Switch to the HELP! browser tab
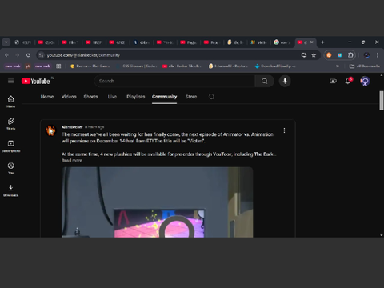 (23, 42)
